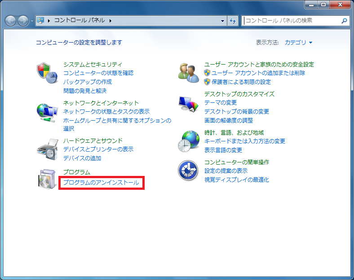Open the 画面の解像度の調整 link
Image resolution: width=354 pixels, height=280 pixels.
point(228,121)
